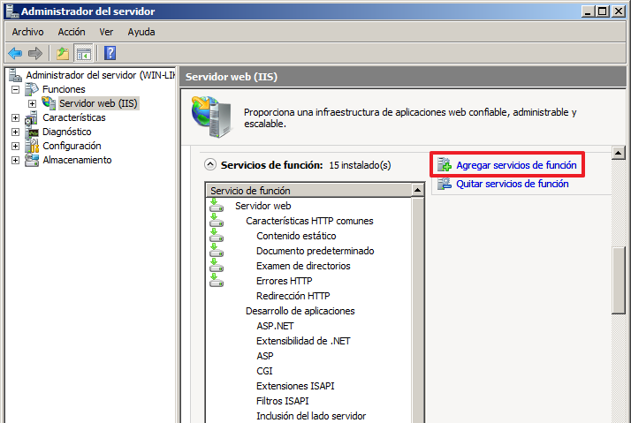This screenshot has height=423, width=631.
Task: Collapse the Funciones tree node
Action: 15,89
